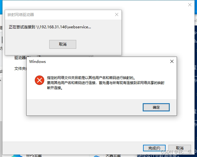This screenshot has height=157, width=197.
Task: Click the connecting to \\192.168.31.146\webservice text
Action: coord(50,27)
